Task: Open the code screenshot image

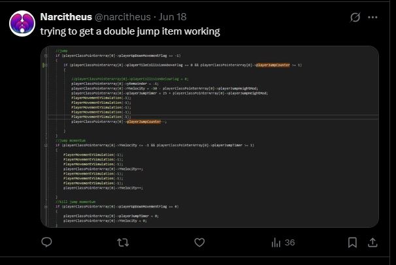Action: click(210, 136)
